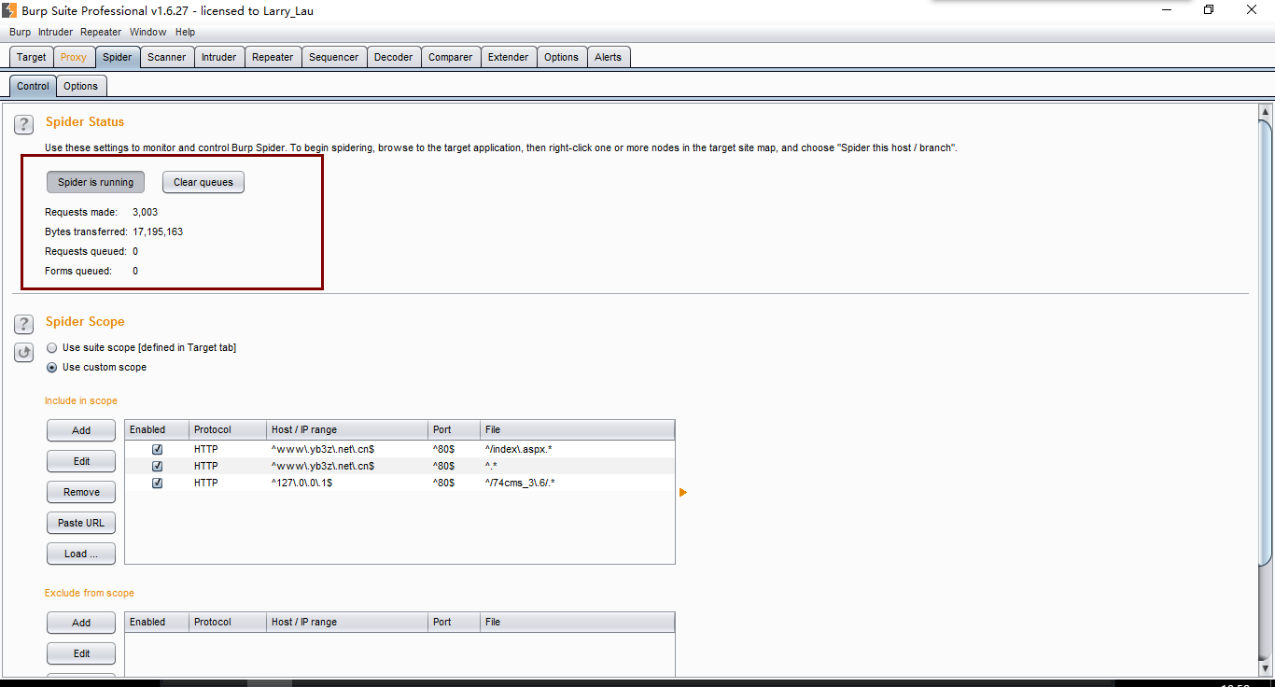This screenshot has width=1275, height=687.
Task: Click the 'Include in scope' label
Action: point(81,400)
